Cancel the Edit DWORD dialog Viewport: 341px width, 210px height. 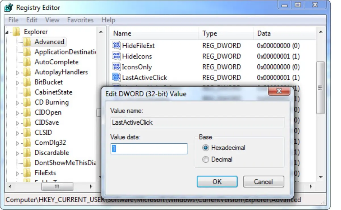pos(263,182)
